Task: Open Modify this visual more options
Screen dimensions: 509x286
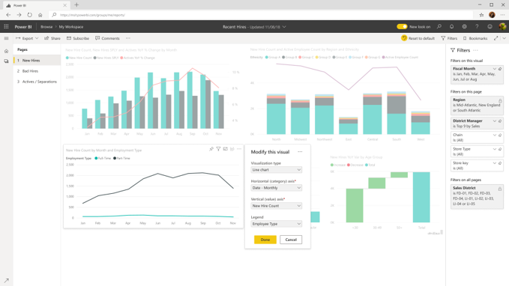Action: [x=300, y=152]
